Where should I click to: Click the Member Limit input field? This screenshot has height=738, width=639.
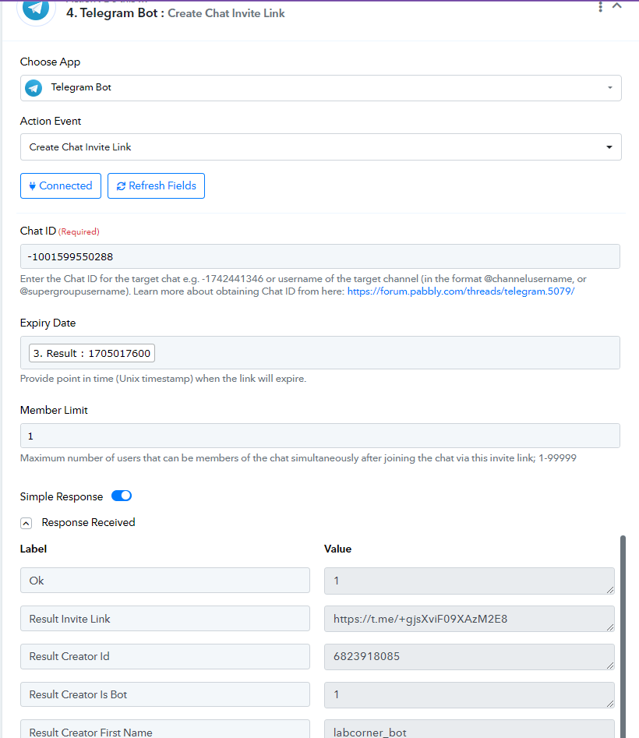point(320,436)
